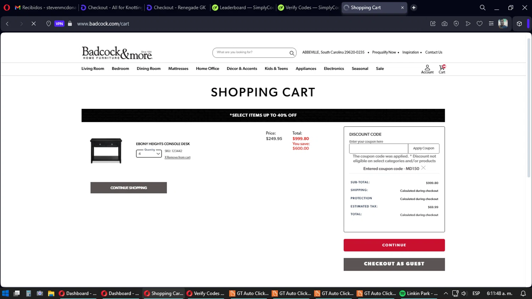532x299 pixels.
Task: Switch to Checkout - All for Knotting tab
Action: (x=111, y=7)
